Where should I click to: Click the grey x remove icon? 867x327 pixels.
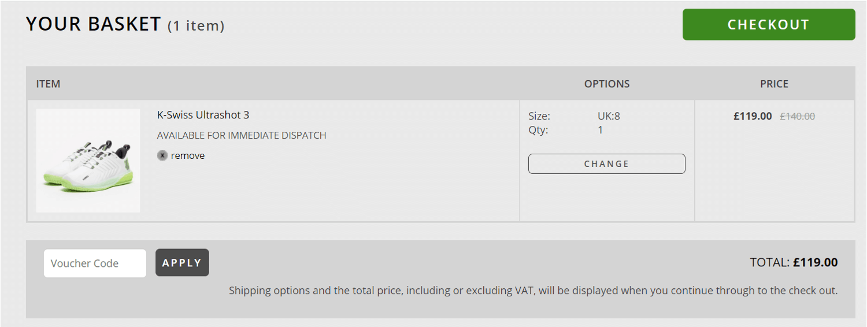coord(162,155)
